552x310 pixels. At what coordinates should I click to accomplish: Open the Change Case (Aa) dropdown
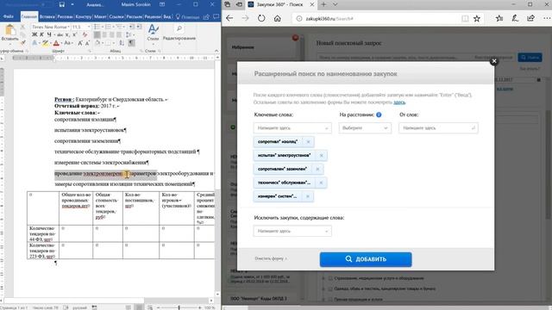coord(68,43)
